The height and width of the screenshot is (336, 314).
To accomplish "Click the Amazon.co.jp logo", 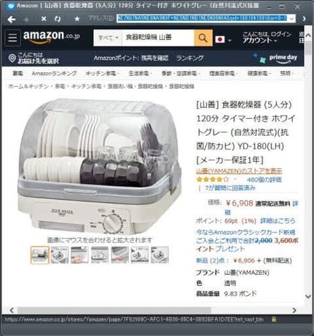I will coord(51,37).
